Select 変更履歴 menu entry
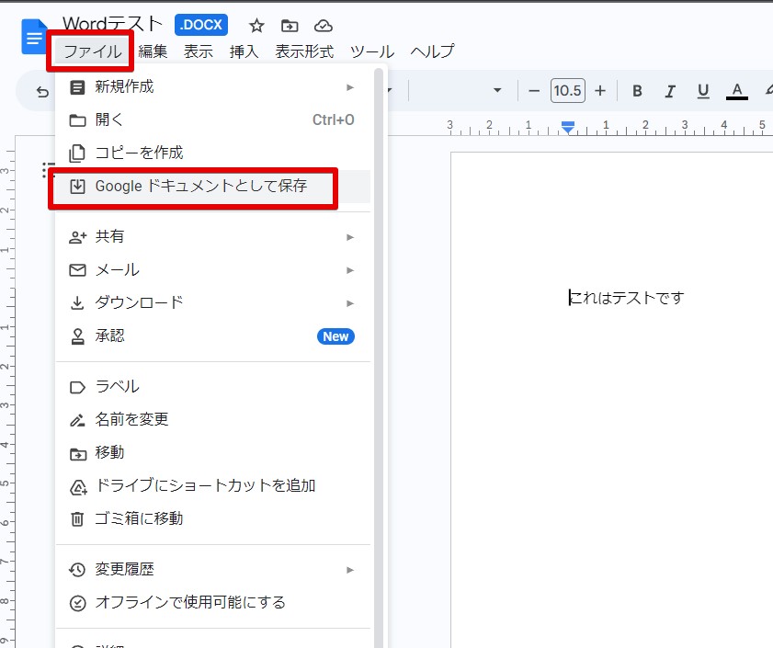 pos(212,570)
